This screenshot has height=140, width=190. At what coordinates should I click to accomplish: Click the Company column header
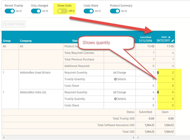[x=26, y=41]
